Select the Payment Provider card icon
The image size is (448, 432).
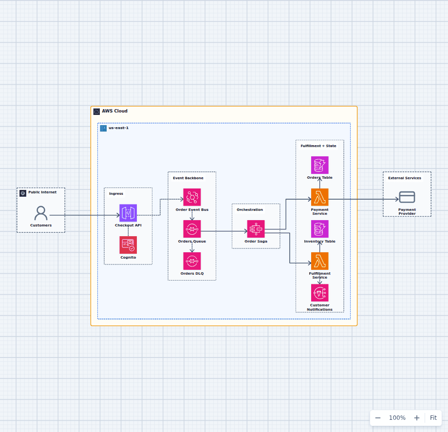click(407, 197)
